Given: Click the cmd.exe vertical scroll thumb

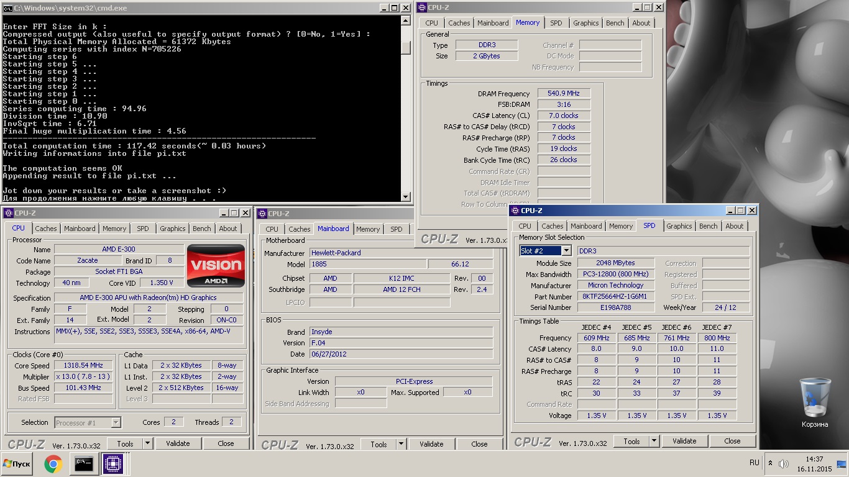Looking at the screenshot, I should [x=406, y=48].
